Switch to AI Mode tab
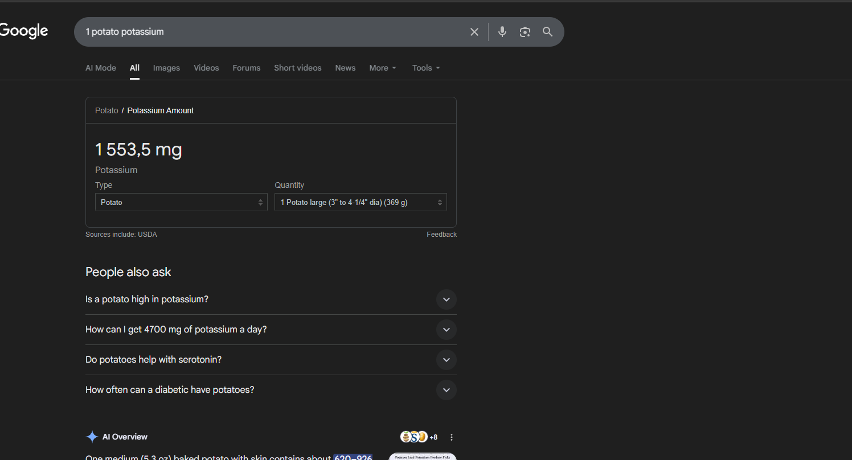 pyautogui.click(x=101, y=68)
